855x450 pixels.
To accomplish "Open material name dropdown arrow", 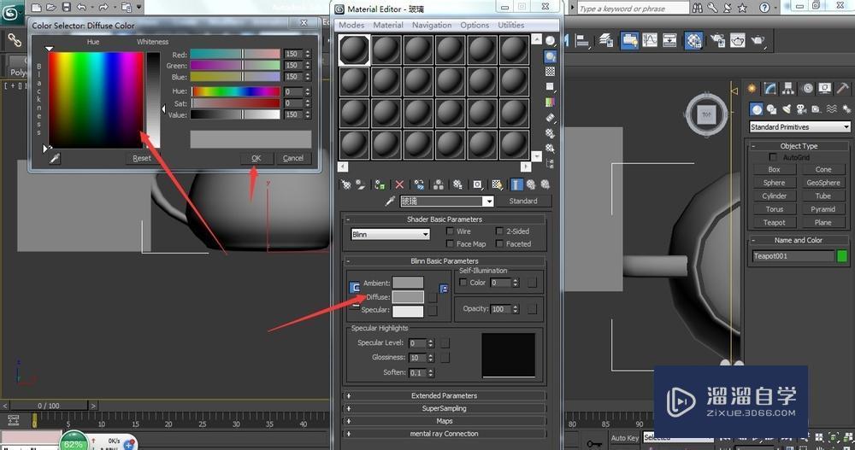I will 489,202.
